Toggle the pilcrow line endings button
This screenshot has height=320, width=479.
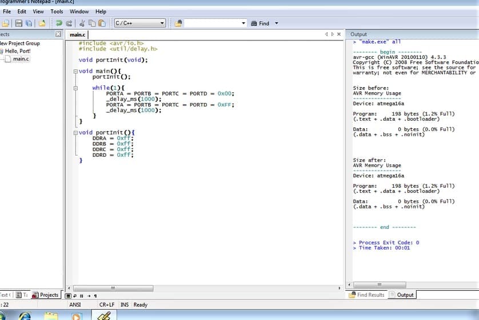[x=95, y=296]
